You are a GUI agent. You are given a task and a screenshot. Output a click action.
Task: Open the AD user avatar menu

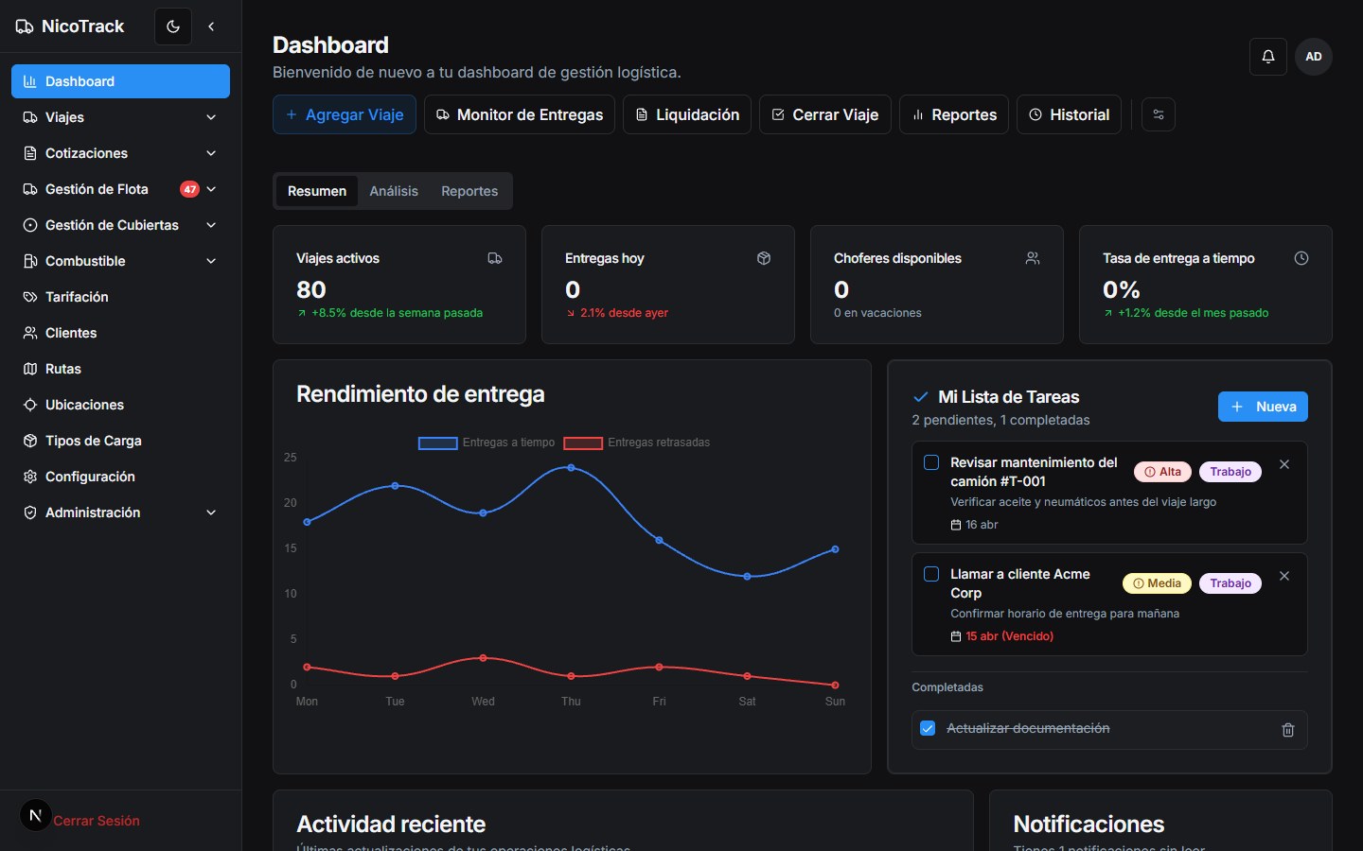[1314, 57]
